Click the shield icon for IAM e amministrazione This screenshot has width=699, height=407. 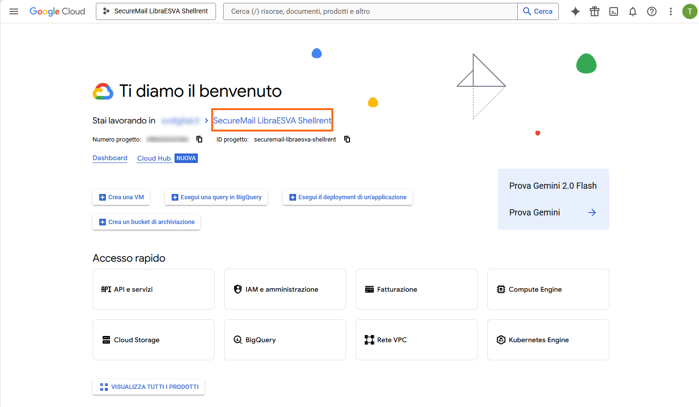coord(238,289)
